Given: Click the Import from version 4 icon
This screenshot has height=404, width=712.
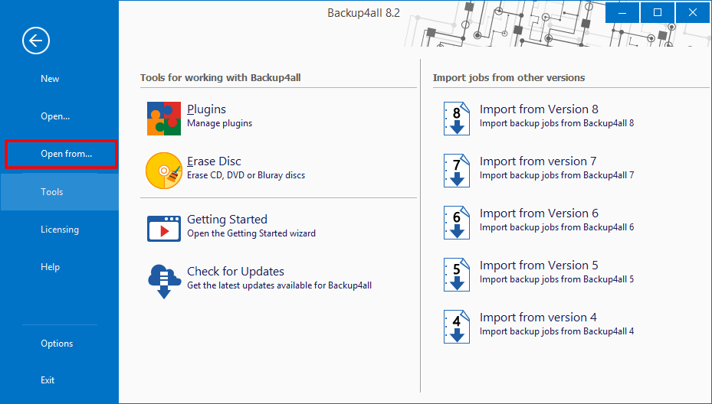Looking at the screenshot, I should click(x=457, y=326).
